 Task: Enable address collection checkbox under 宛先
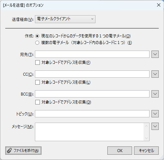tap(38, 62)
